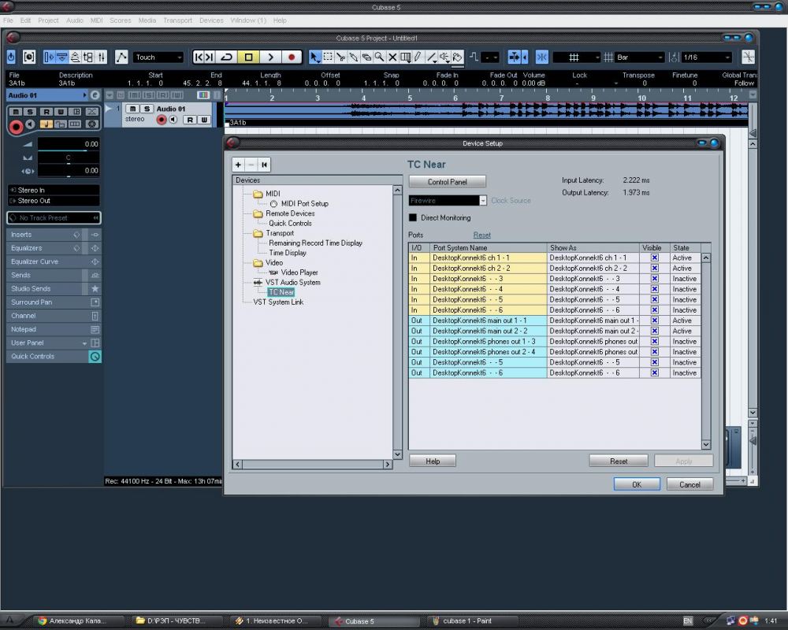Select MIDI Port Setup in Devices tree
Image resolution: width=788 pixels, height=630 pixels.
(304, 203)
